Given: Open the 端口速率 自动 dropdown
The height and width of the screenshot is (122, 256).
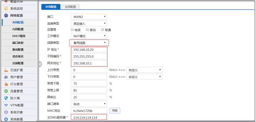Looking at the screenshot, I should 89,104.
